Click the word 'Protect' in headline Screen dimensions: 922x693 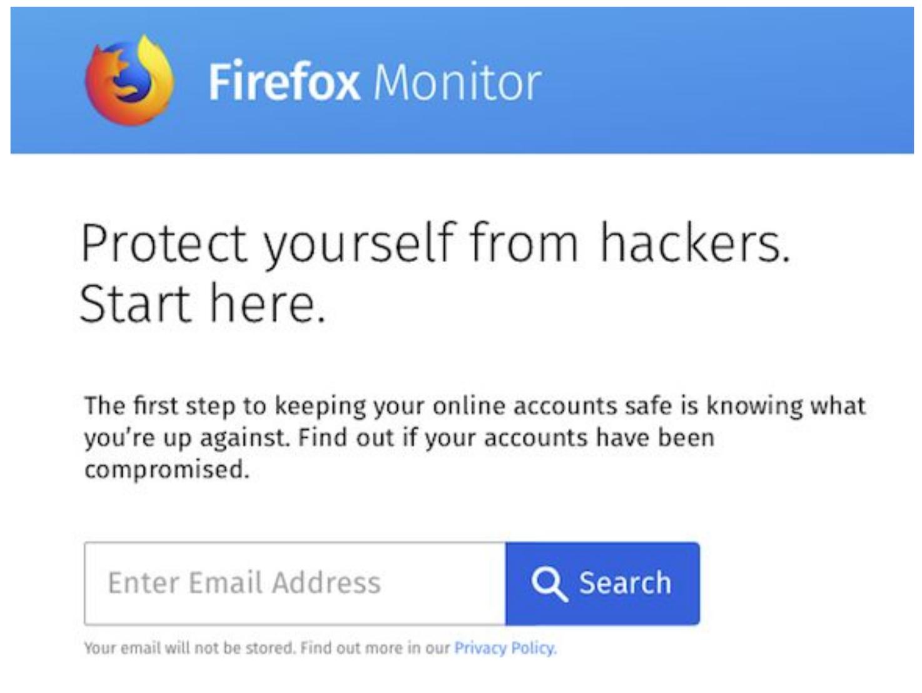(164, 243)
